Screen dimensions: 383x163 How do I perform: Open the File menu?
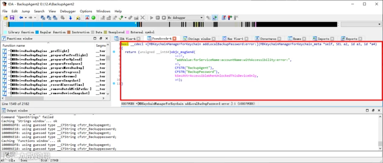point(5,11)
